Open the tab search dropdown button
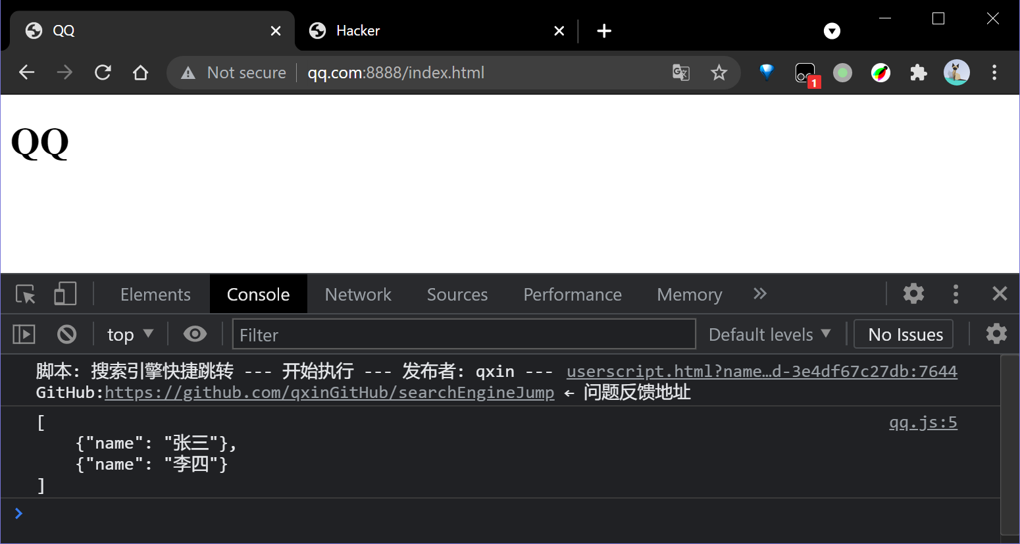The height and width of the screenshot is (544, 1020). pyautogui.click(x=832, y=31)
